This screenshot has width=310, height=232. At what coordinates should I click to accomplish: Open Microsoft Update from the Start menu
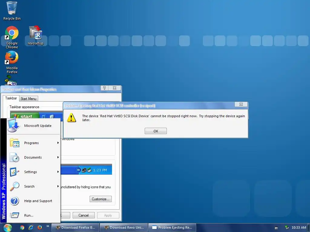click(33, 126)
